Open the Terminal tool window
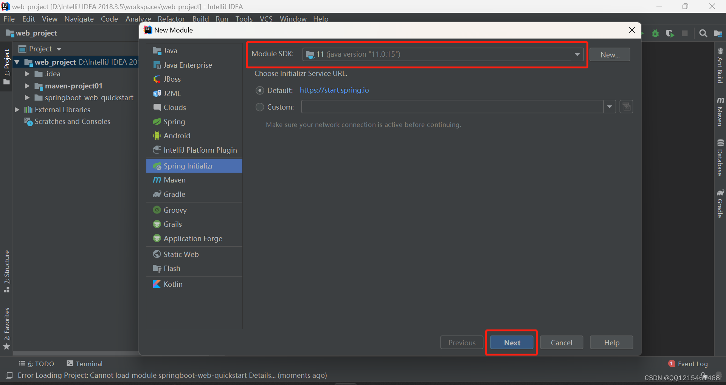726x385 pixels. click(85, 363)
